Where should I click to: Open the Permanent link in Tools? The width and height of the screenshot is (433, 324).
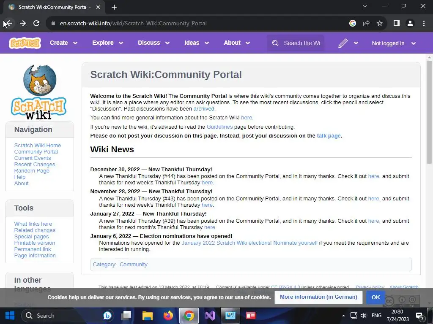33,249
